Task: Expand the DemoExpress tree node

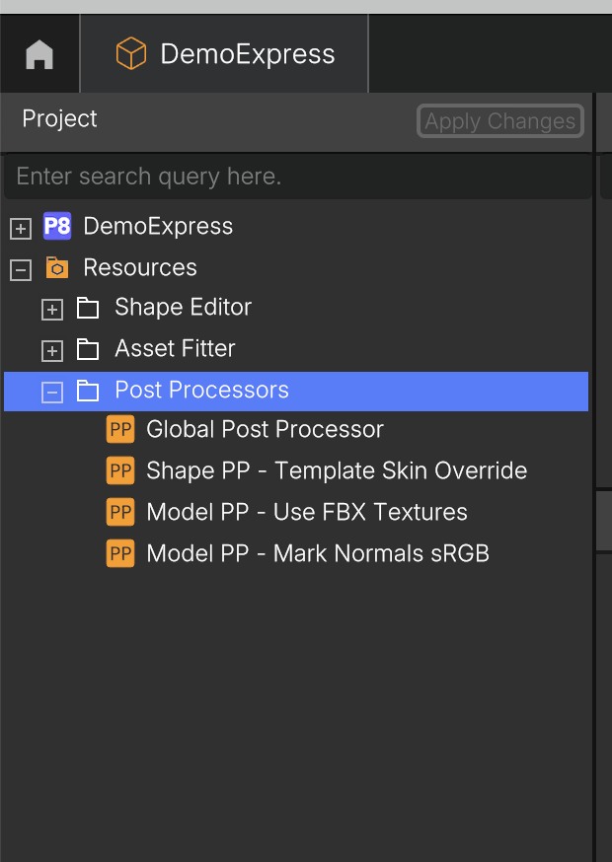Action: tap(21, 228)
